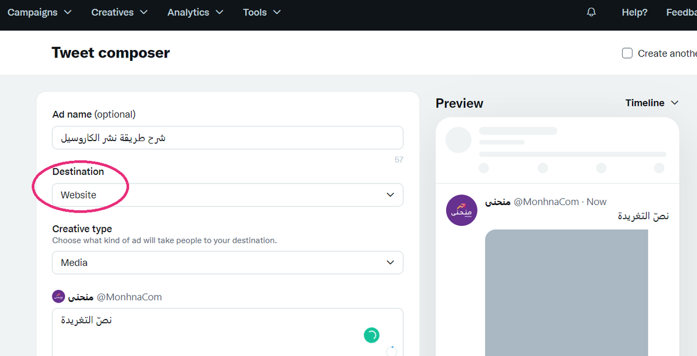The width and height of the screenshot is (697, 356).
Task: Open the Creatives menu
Action: click(x=119, y=12)
